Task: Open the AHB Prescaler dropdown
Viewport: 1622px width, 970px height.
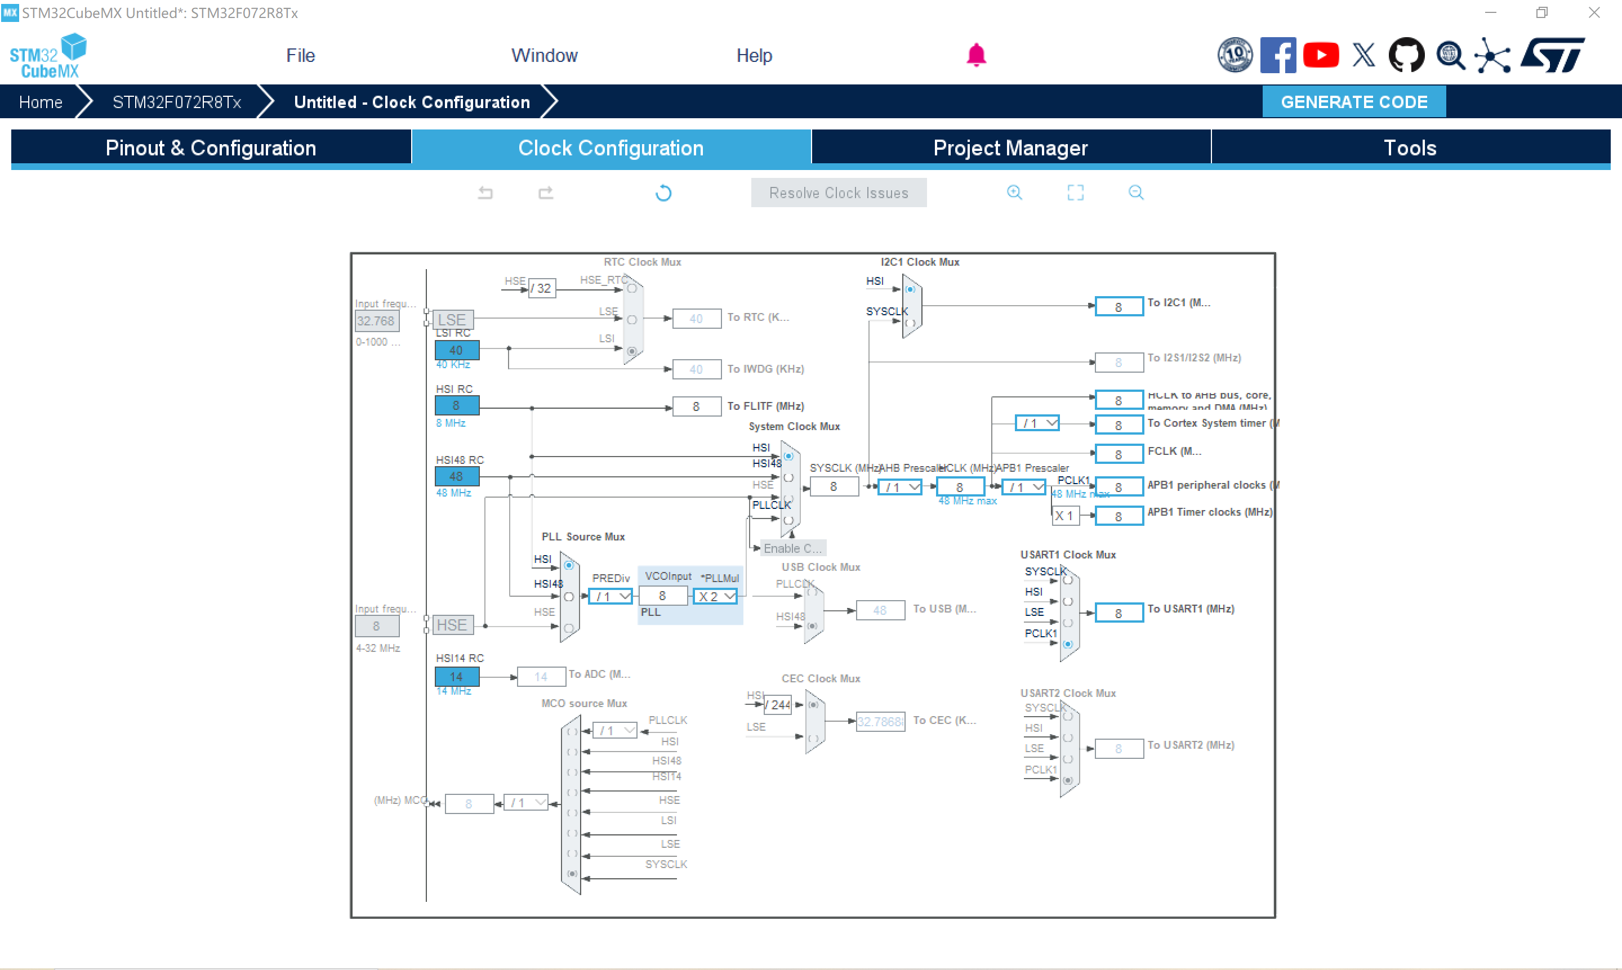Action: tap(900, 488)
